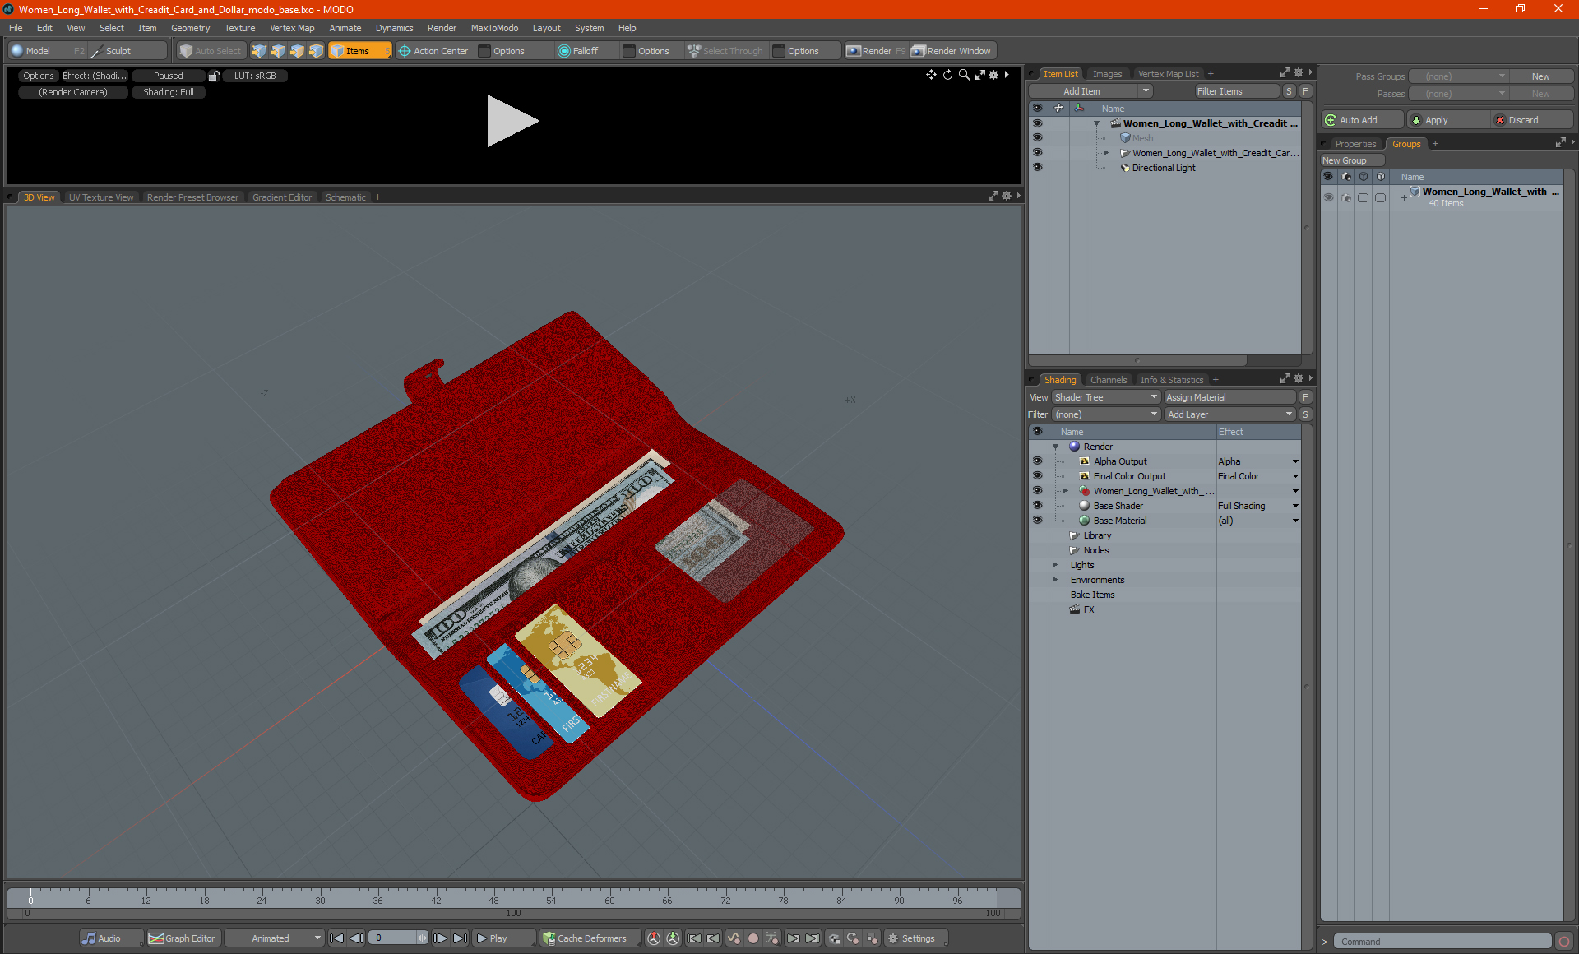Open Filter (none) dropdown in Shading
Image resolution: width=1579 pixels, height=954 pixels.
(1106, 414)
